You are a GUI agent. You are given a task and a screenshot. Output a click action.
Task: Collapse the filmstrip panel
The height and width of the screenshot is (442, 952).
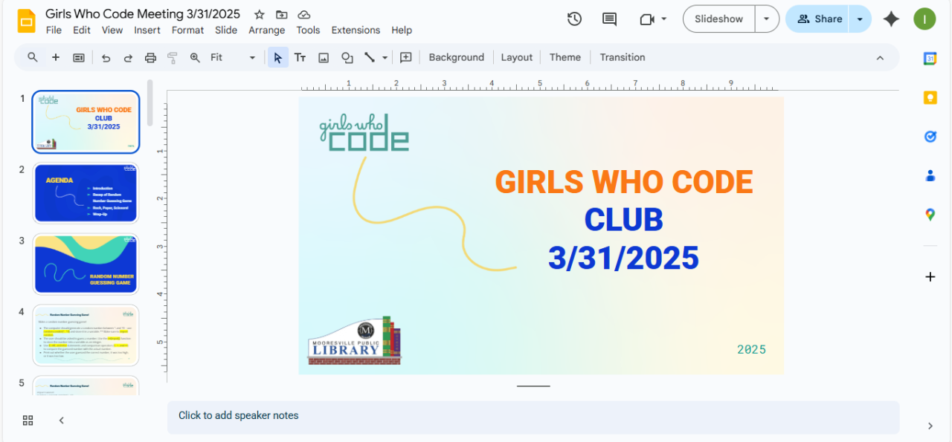pos(62,420)
